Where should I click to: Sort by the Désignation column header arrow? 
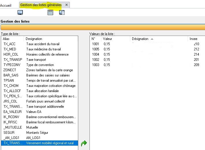152,39
